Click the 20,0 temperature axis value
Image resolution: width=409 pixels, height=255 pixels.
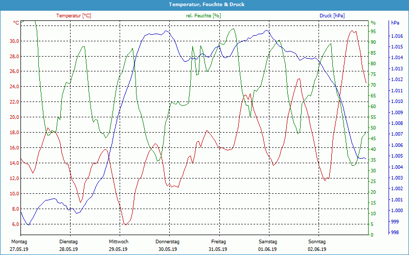click(x=14, y=117)
